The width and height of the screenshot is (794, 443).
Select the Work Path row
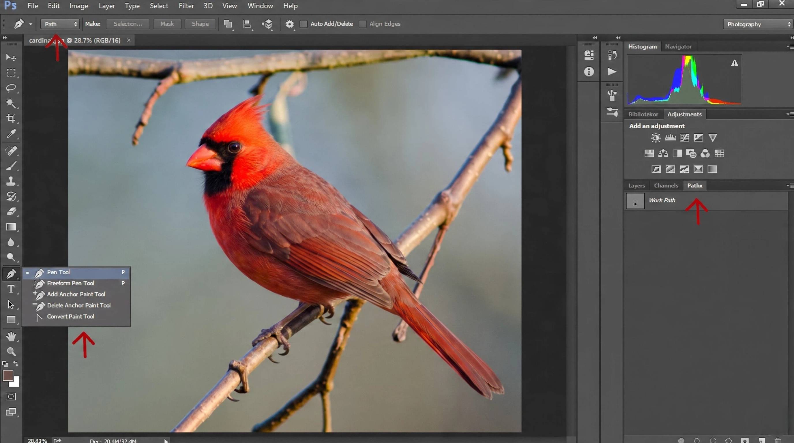(x=706, y=201)
